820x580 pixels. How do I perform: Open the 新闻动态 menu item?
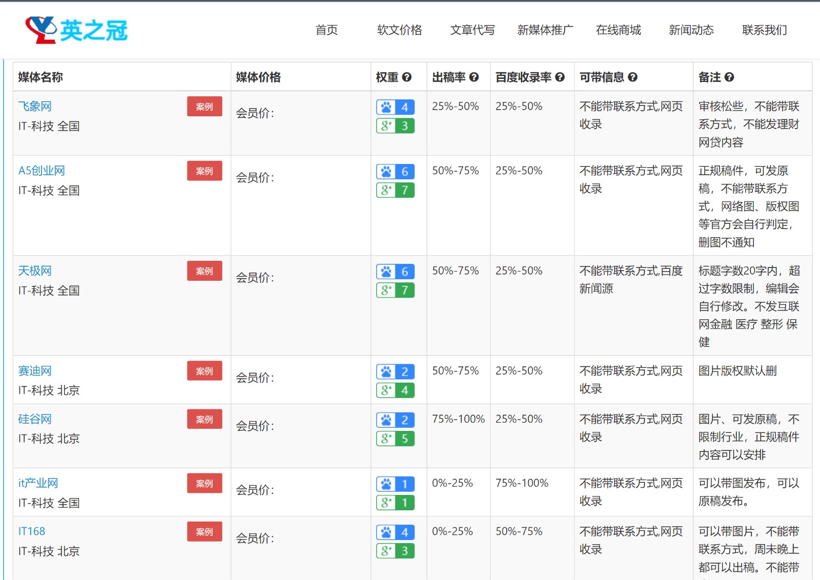click(691, 30)
